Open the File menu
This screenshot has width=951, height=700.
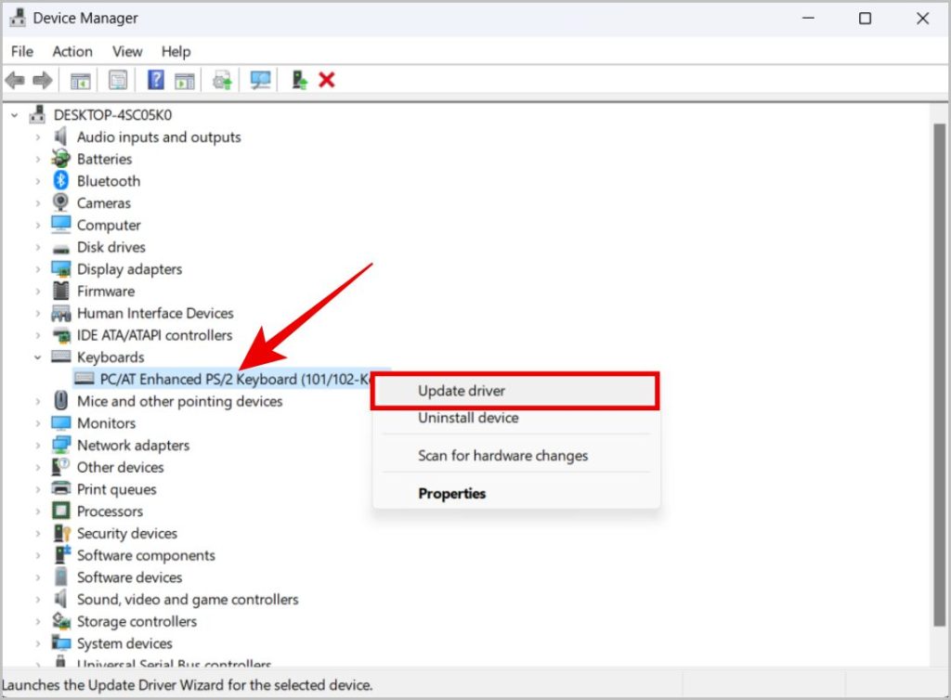[x=22, y=51]
